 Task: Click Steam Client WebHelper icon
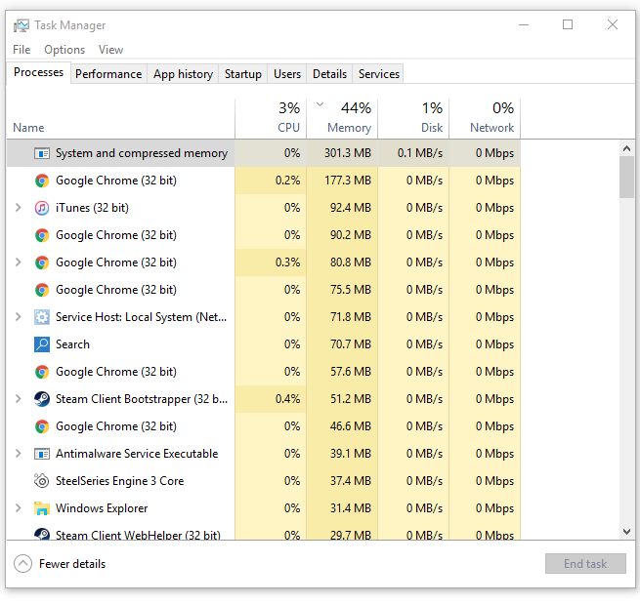42,534
